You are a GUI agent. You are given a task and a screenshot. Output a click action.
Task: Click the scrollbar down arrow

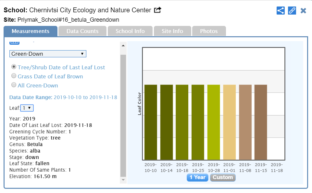(123, 180)
